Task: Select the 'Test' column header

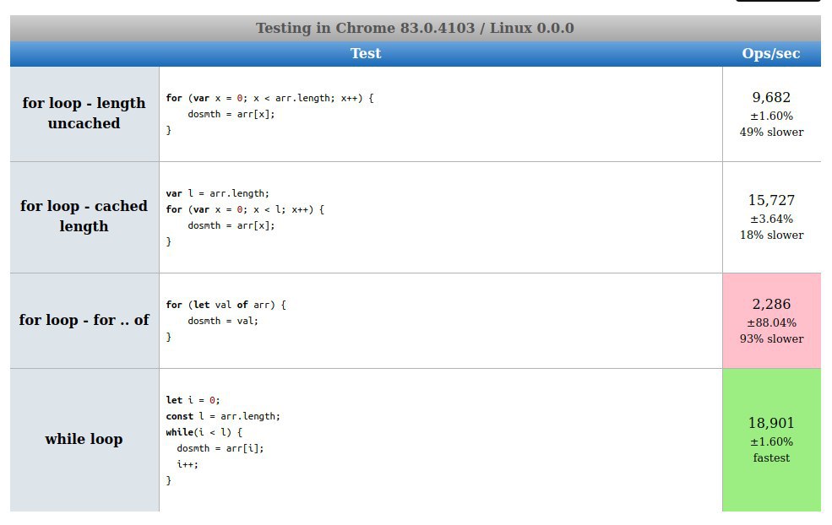Action: [x=366, y=53]
